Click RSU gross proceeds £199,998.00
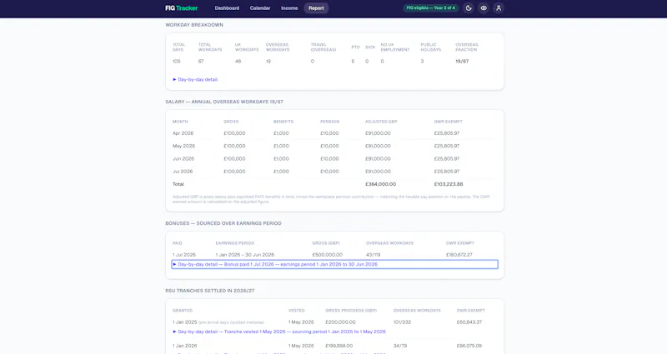 [x=339, y=346]
